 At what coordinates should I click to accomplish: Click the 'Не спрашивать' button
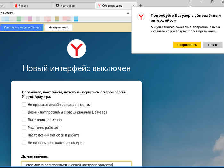(x=59, y=28)
